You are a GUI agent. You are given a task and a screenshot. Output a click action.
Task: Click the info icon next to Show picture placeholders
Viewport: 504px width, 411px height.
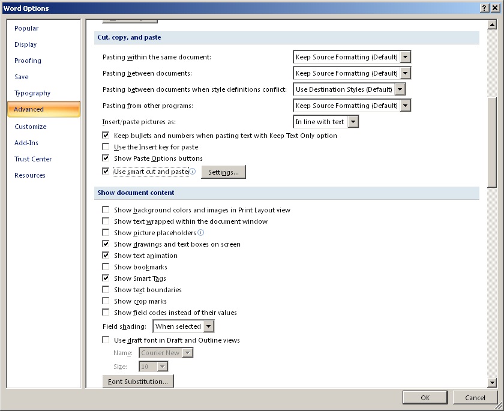tap(200, 232)
